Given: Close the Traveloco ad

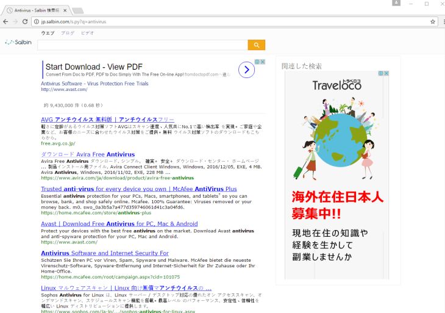Looking at the screenshot, I should coord(386,73).
